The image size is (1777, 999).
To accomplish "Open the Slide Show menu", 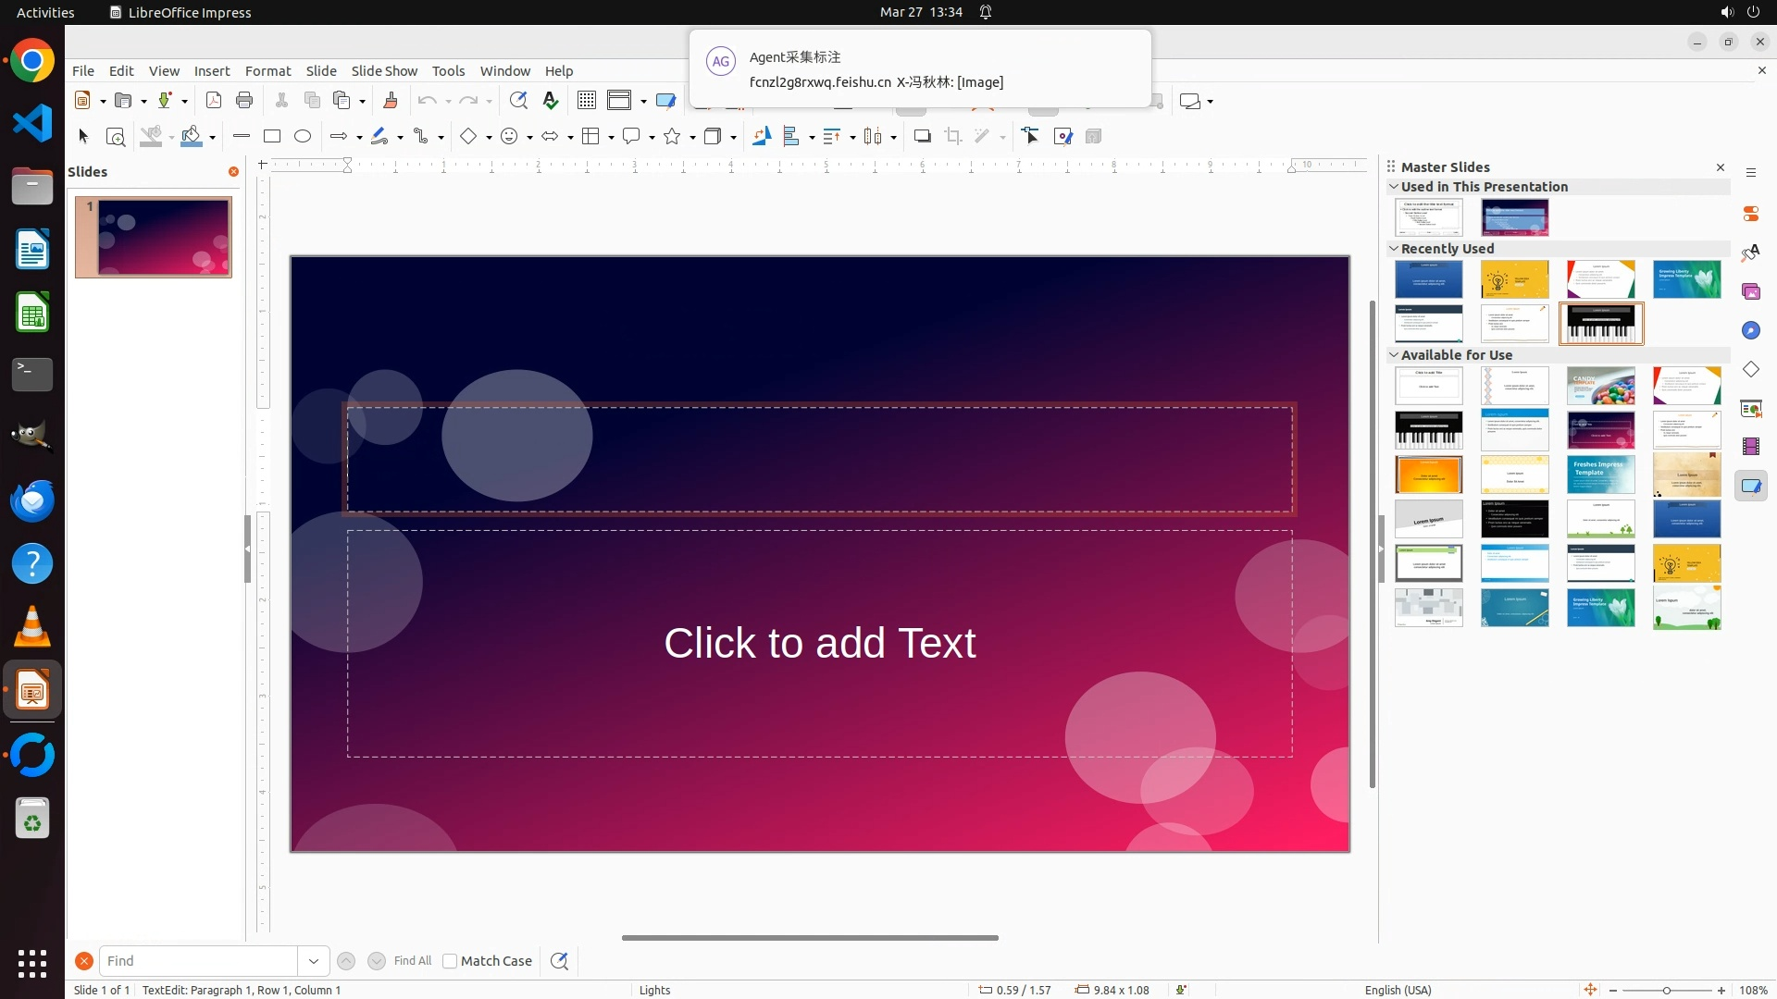I will click(x=384, y=71).
